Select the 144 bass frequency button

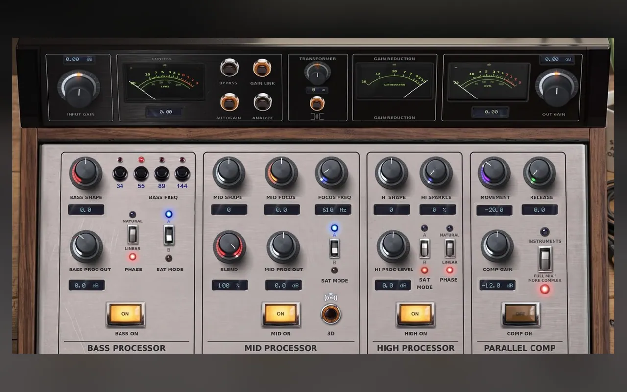point(182,173)
